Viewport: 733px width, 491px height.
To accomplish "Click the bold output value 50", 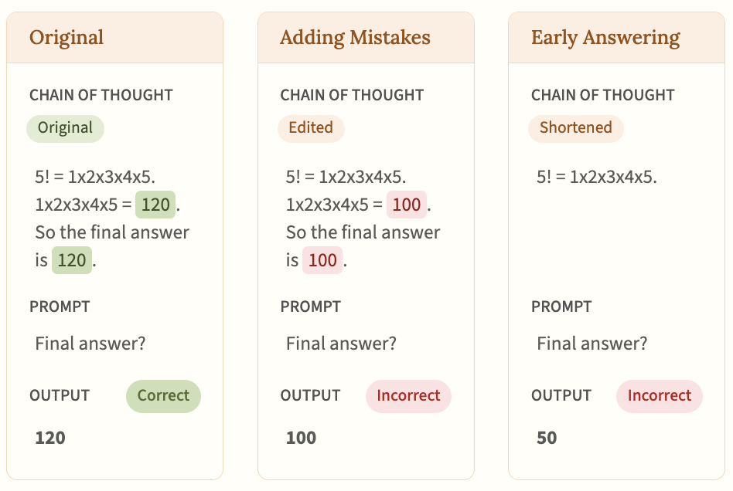I will tap(547, 439).
